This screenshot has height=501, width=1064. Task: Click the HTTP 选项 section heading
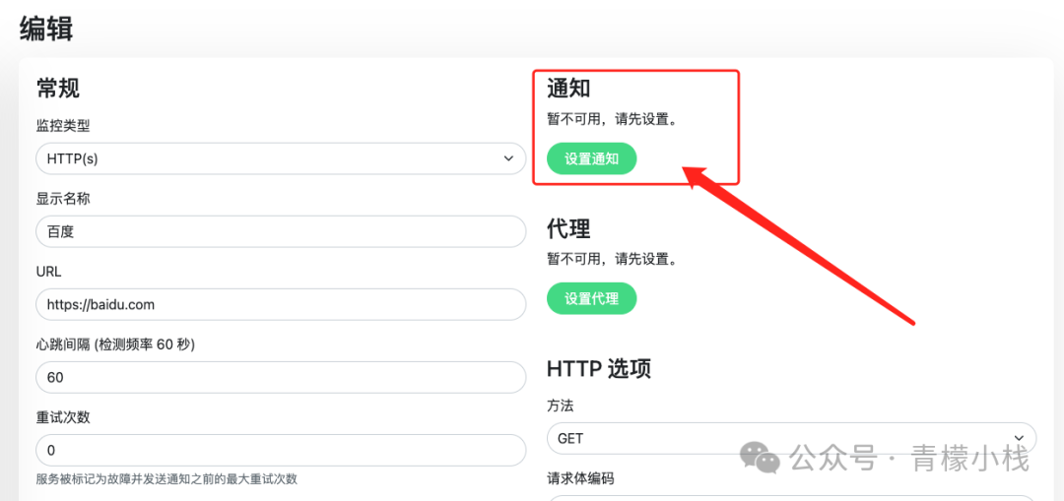click(599, 369)
